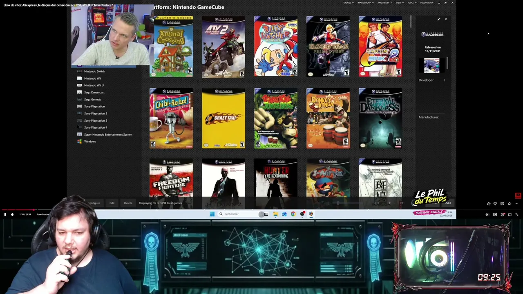Pick the Capcom vs SNK 2 cover

click(380, 47)
